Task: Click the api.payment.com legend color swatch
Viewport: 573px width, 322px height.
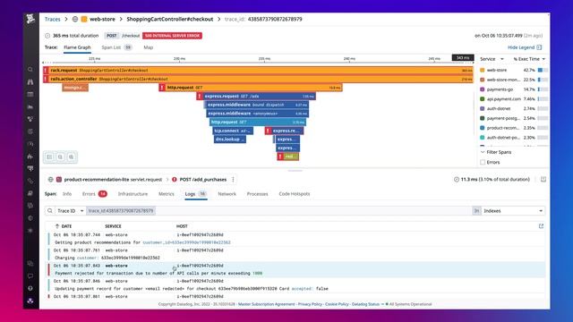Action: [x=482, y=99]
